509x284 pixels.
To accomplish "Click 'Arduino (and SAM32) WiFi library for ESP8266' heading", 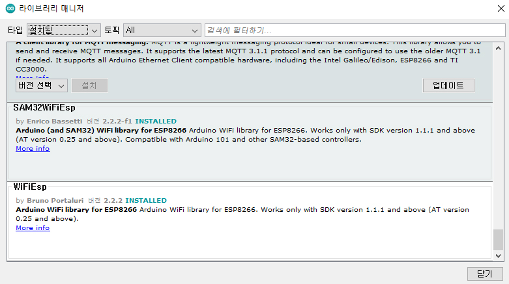I will 101,131.
